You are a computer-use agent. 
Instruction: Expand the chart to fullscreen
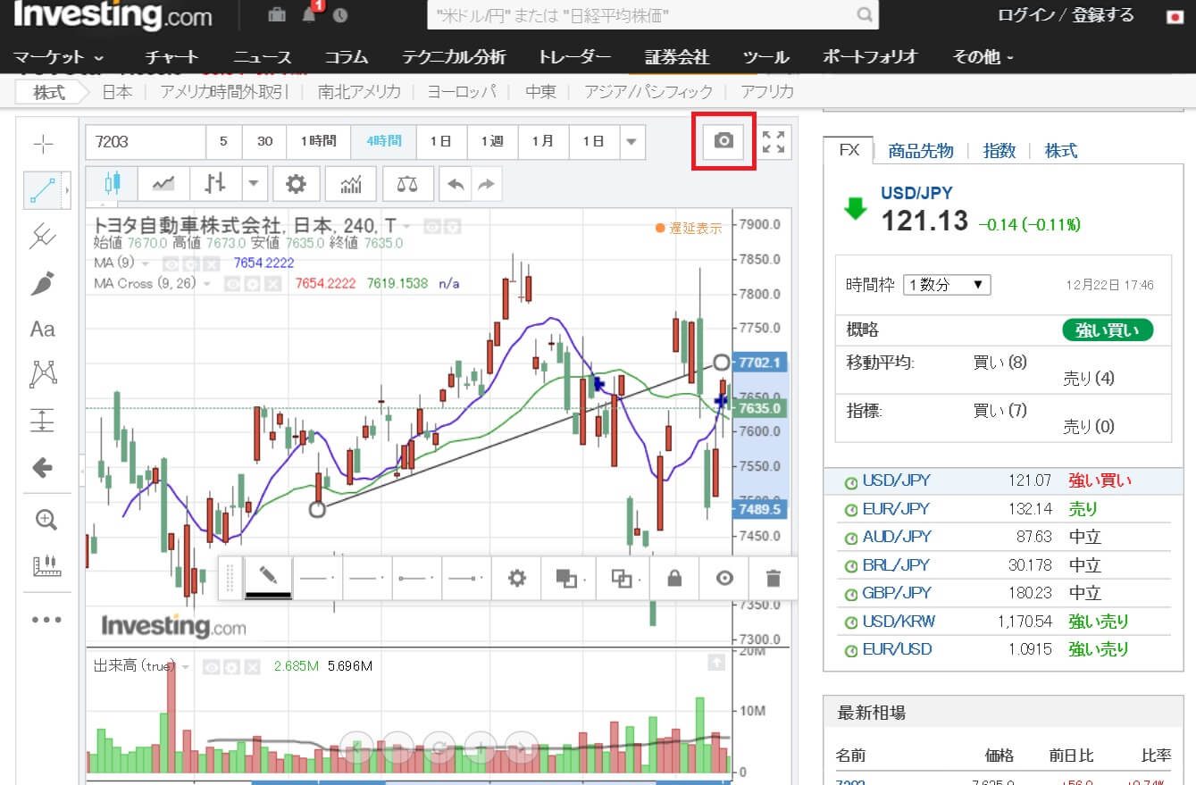click(x=774, y=141)
